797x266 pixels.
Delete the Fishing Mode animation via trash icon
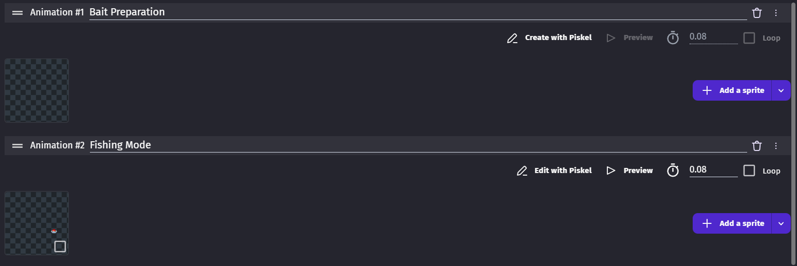click(757, 146)
